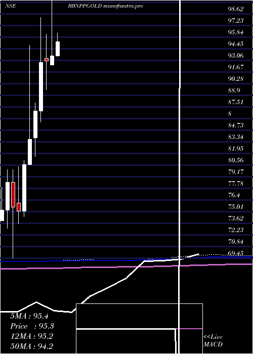Click the 5MA : 95.4 reading
This screenshot has height=354, width=253.
tap(29, 316)
